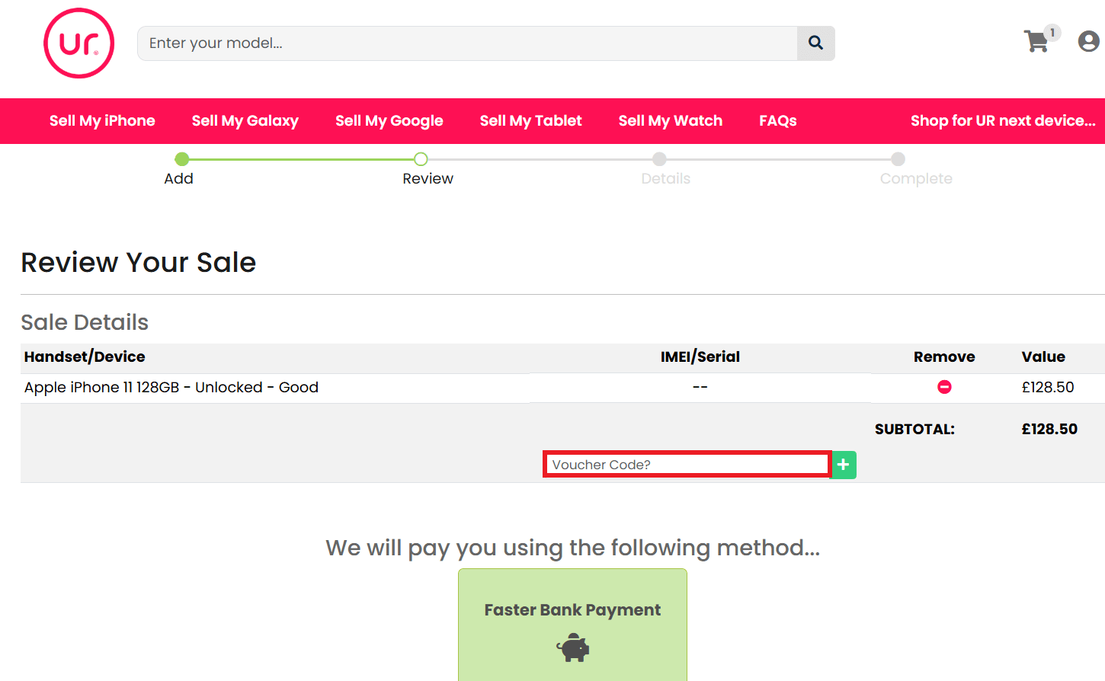Click the piggy bank payment icon
The image size is (1105, 681).
[572, 647]
